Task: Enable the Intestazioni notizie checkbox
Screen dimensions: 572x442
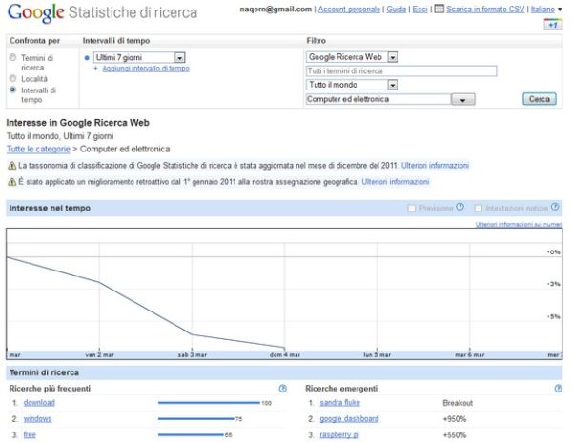Action: click(479, 208)
